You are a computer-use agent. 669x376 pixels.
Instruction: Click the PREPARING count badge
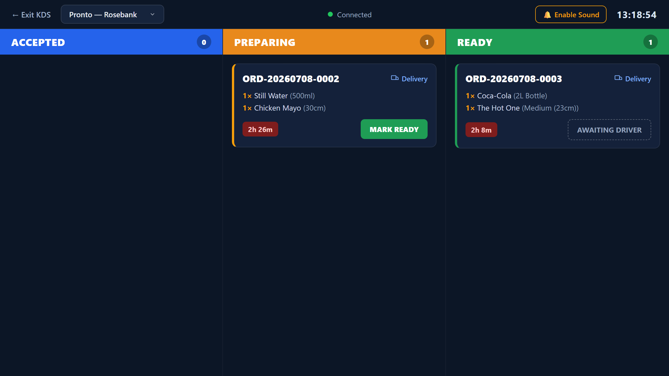[427, 42]
